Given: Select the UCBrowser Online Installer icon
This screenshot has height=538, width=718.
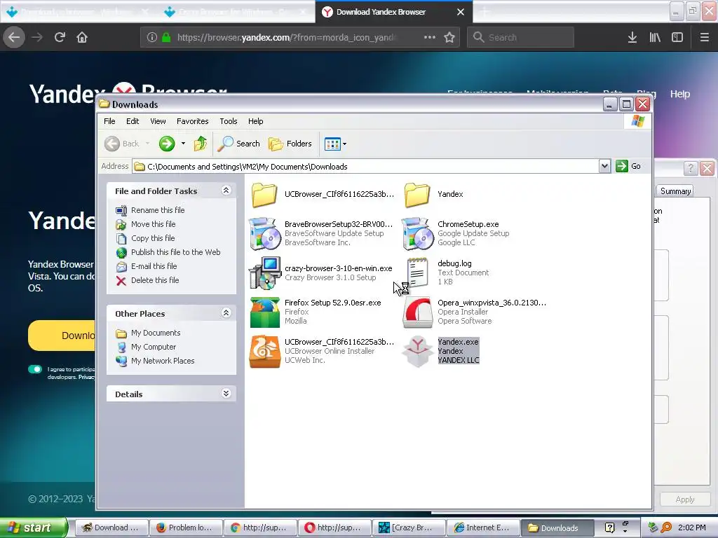Looking at the screenshot, I should 264,352.
